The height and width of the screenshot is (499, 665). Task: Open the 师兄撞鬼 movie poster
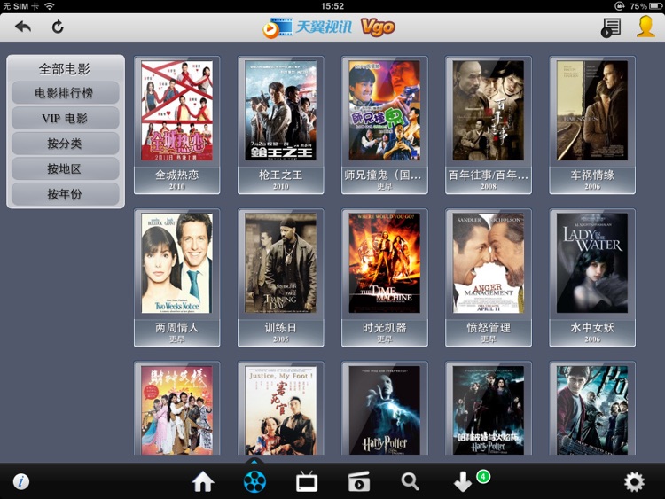click(385, 110)
